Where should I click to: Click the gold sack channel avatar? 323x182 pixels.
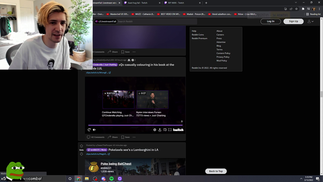pos(93,167)
